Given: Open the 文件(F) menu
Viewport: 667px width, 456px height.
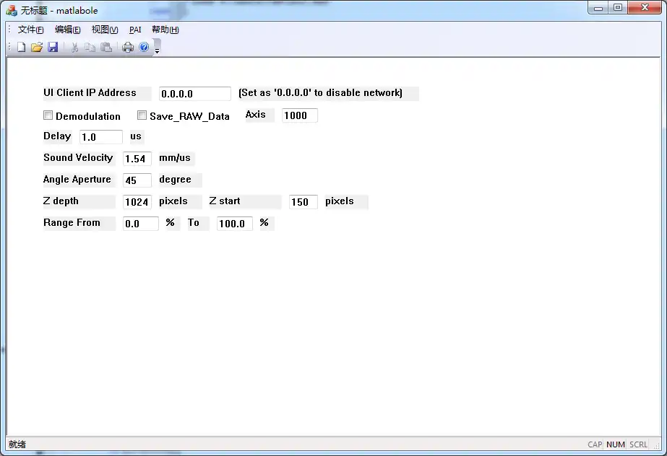Looking at the screenshot, I should pyautogui.click(x=30, y=30).
